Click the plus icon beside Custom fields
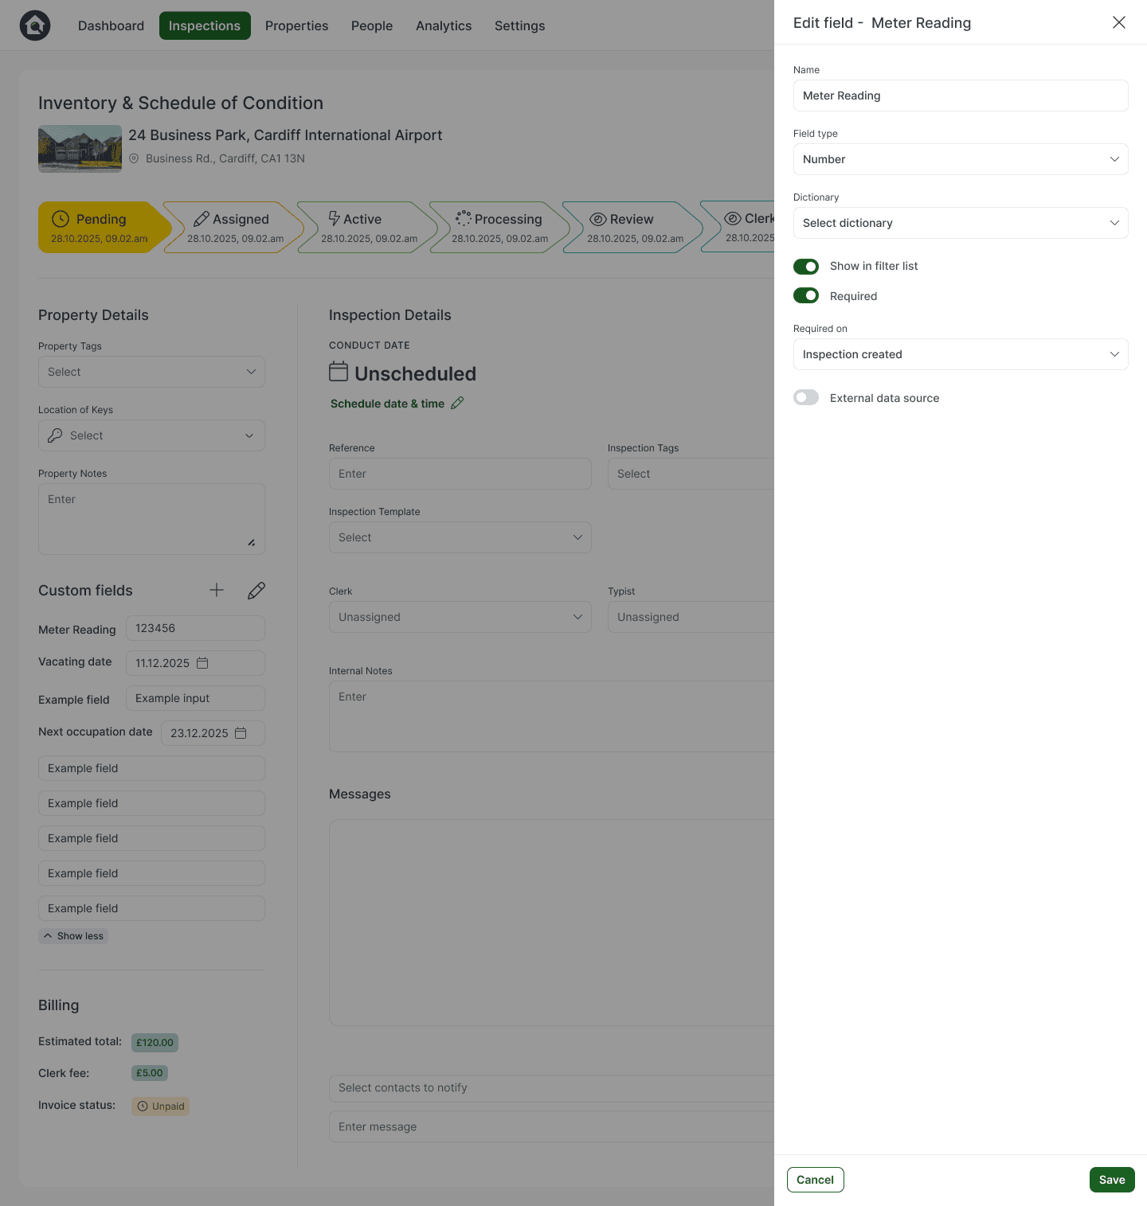Image resolution: width=1147 pixels, height=1206 pixels. coord(217,590)
